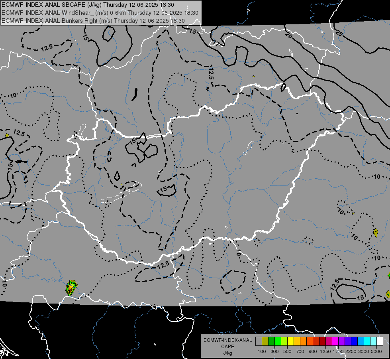The width and height of the screenshot is (390, 359).
Task: Click the CAPE label in the legend
Action: pyautogui.click(x=227, y=347)
